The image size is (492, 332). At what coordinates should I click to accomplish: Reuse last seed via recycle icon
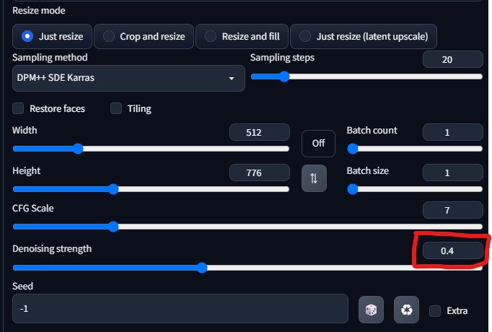pyautogui.click(x=407, y=310)
